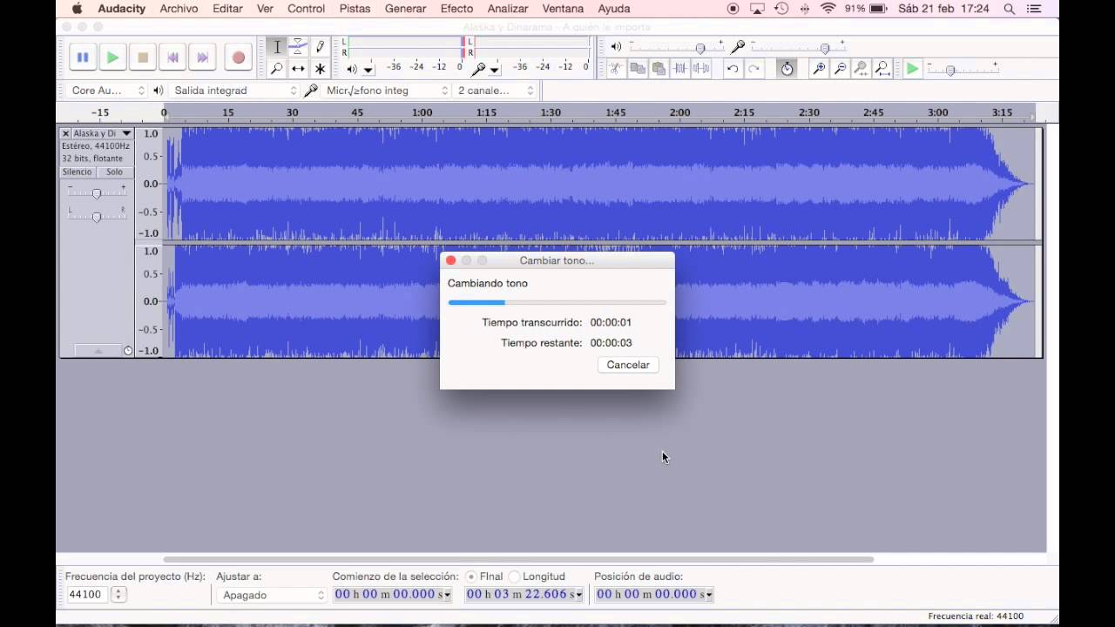Viewport: 1115px width, 627px height.
Task: Open the Editar menu
Action: click(227, 9)
